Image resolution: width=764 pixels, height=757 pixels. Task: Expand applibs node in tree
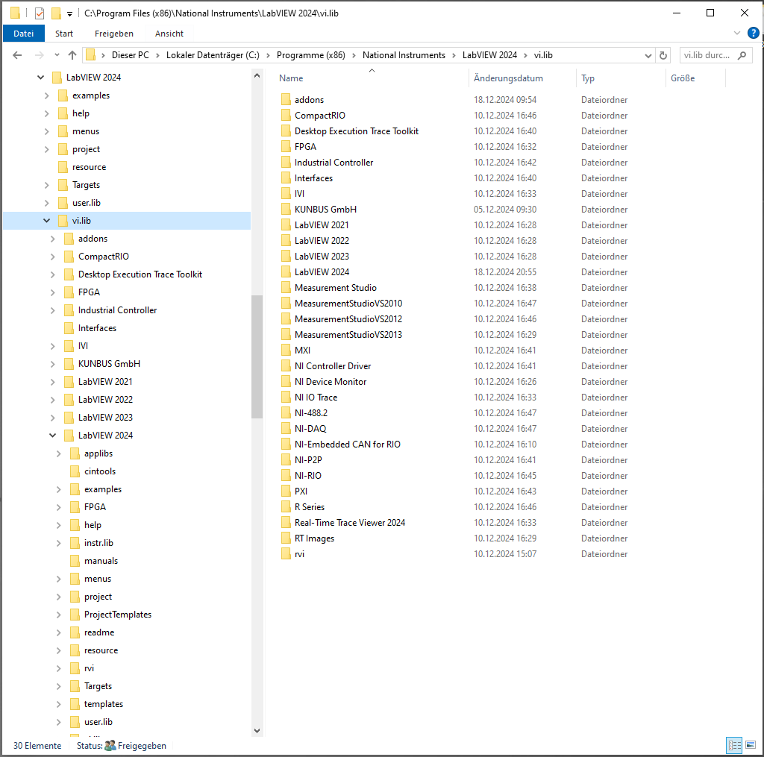(x=58, y=453)
